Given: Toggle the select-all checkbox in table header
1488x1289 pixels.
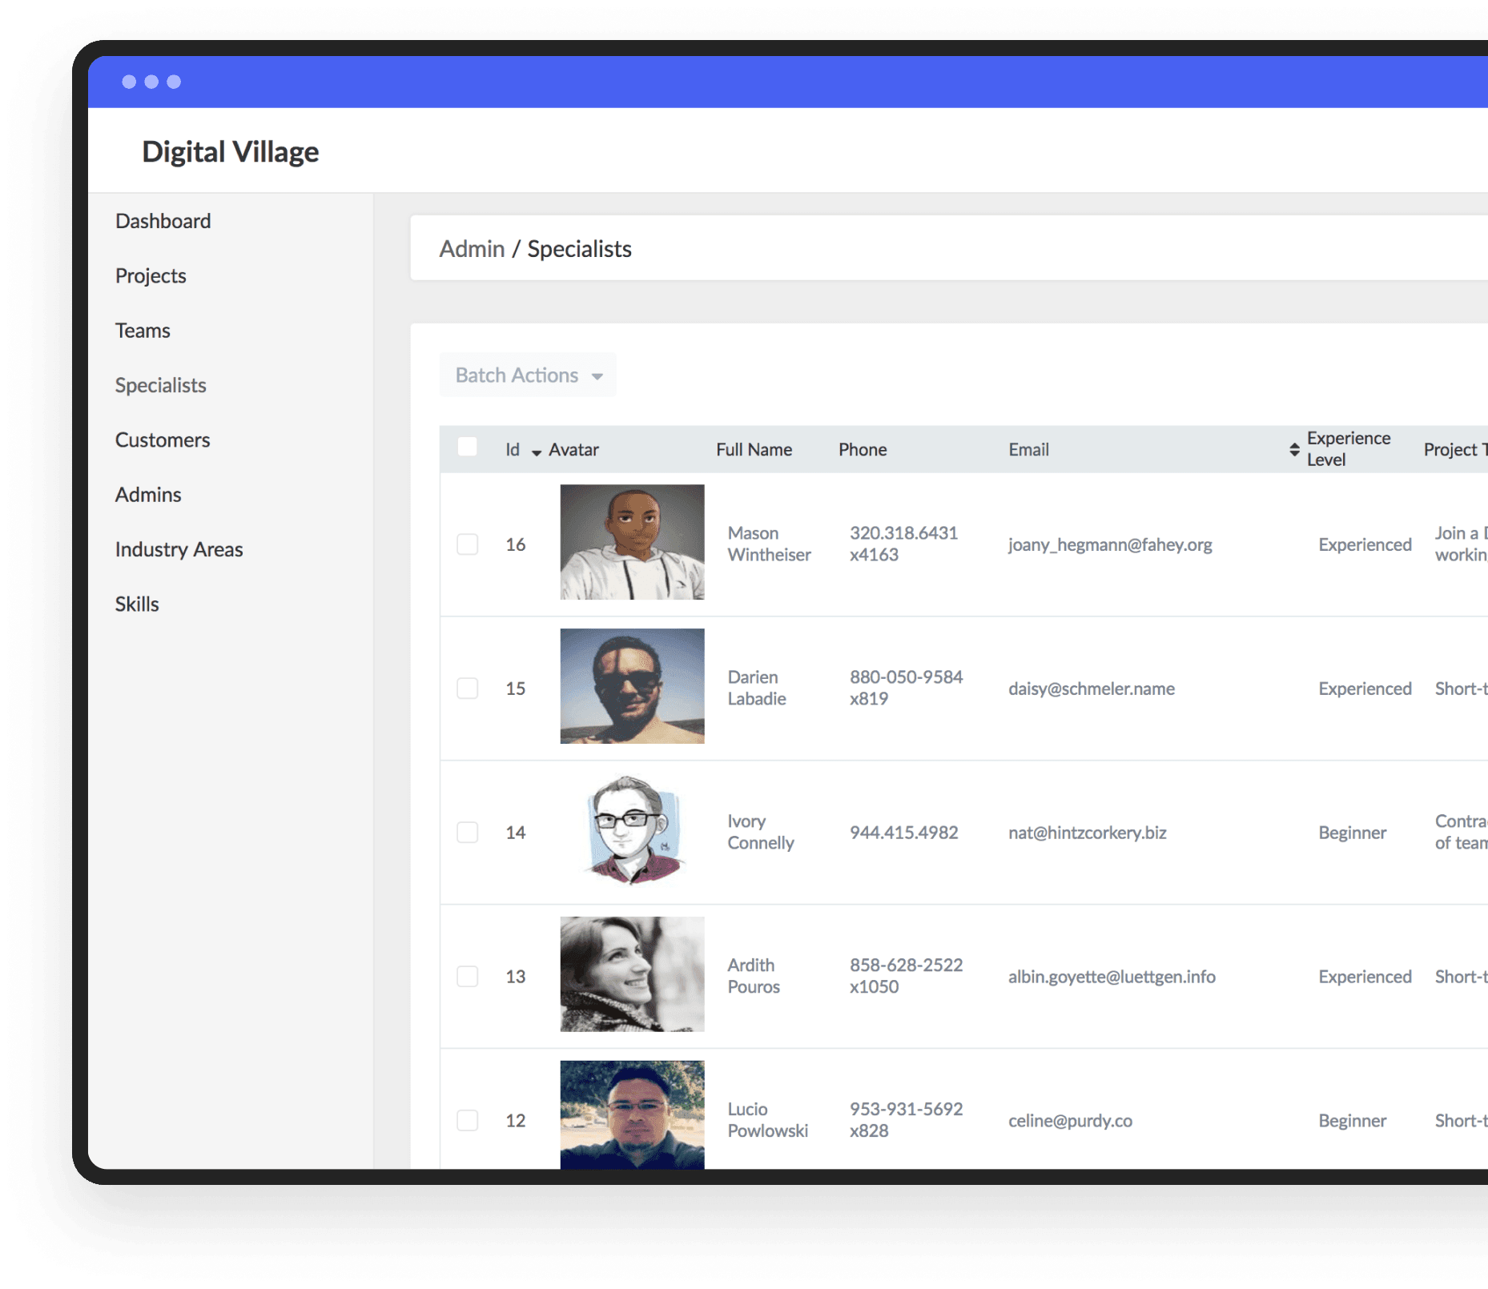Looking at the screenshot, I should click(x=467, y=447).
